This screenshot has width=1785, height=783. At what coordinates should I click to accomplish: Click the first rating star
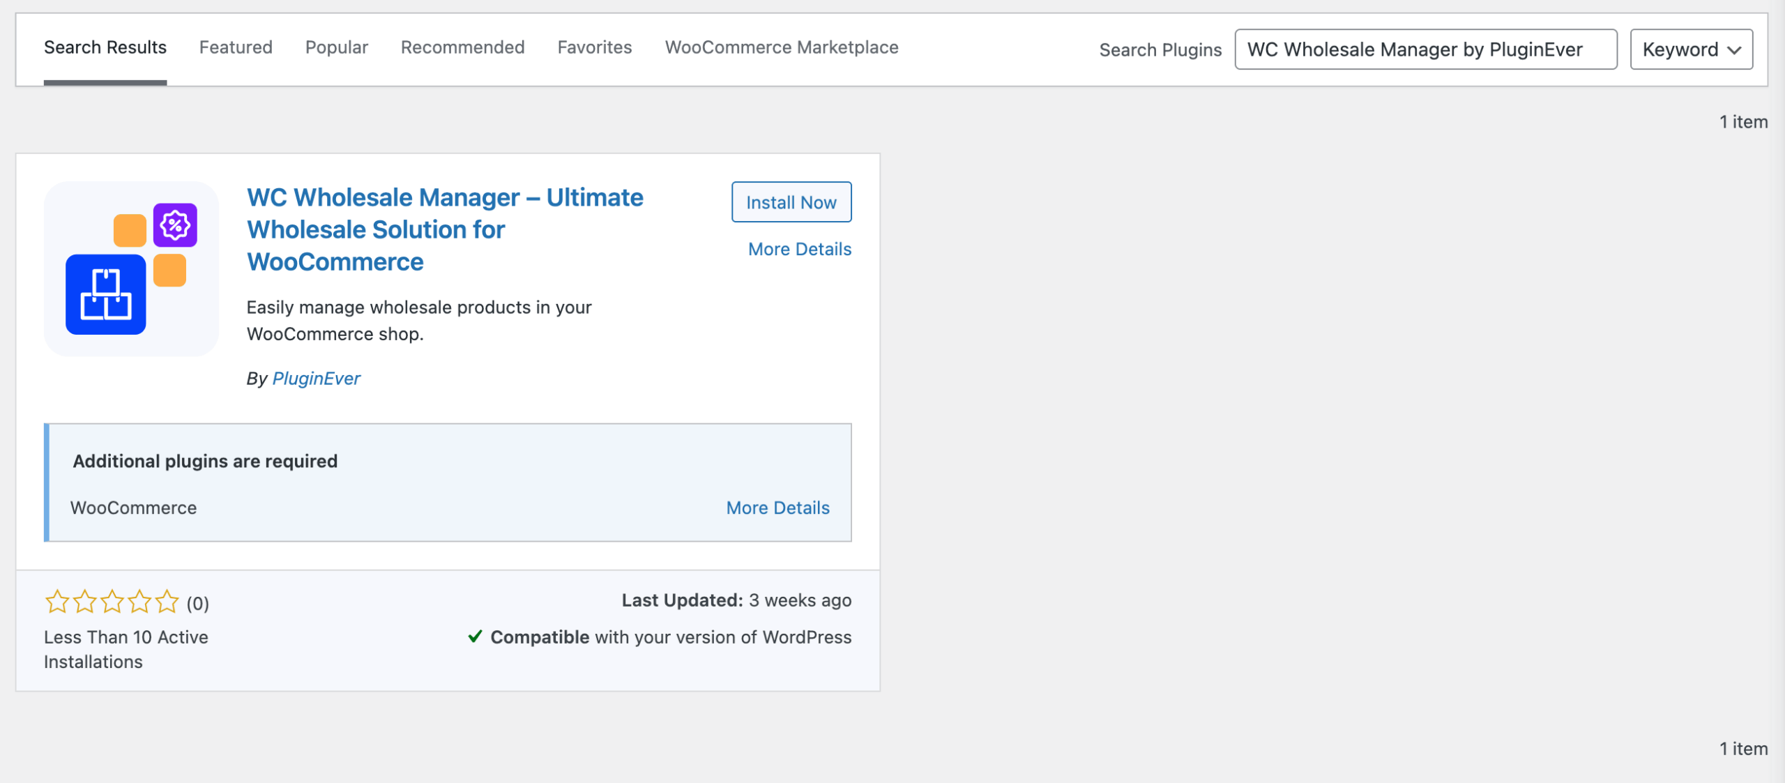pos(57,602)
